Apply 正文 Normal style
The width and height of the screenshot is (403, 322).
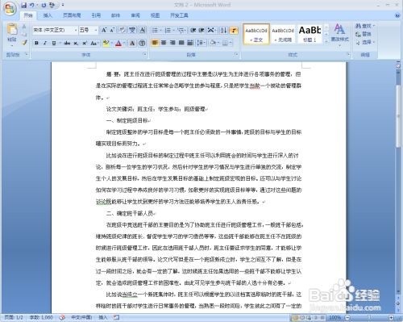click(256, 34)
